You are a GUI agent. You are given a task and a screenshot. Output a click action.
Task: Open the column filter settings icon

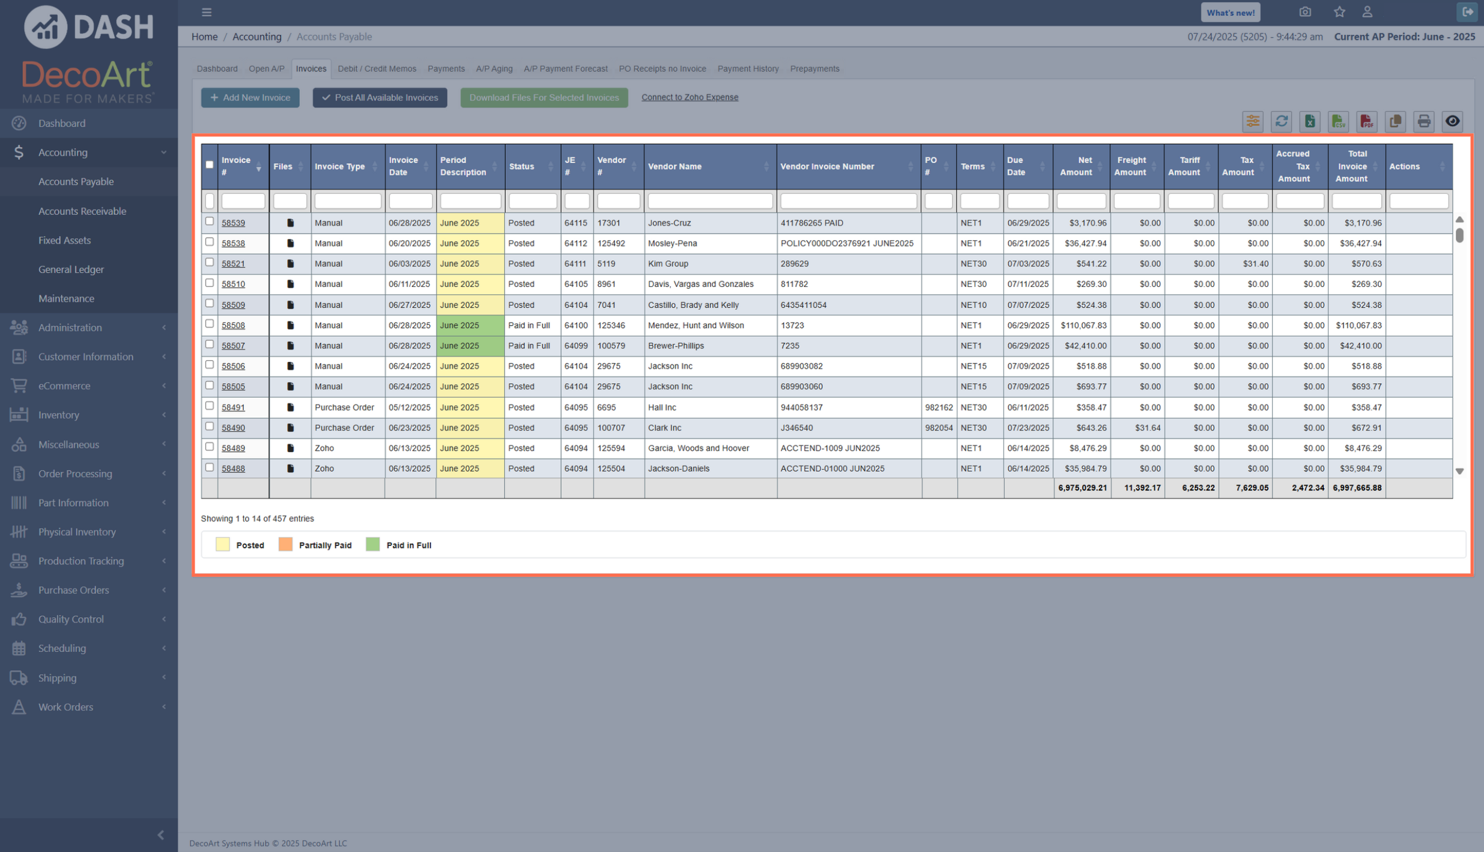coord(1253,122)
